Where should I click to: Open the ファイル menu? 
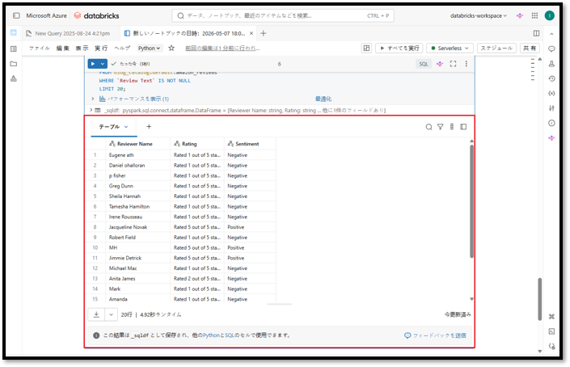coord(40,48)
